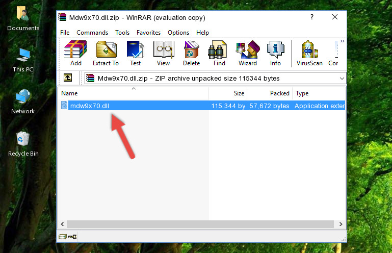392x253 pixels.
Task: Click the horizontal scrollbar left arrow
Action: pos(63,224)
